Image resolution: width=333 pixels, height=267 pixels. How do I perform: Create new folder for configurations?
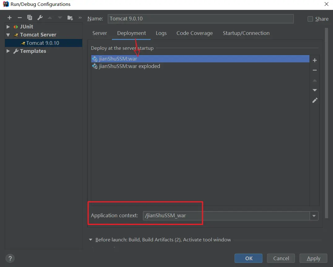pos(70,18)
